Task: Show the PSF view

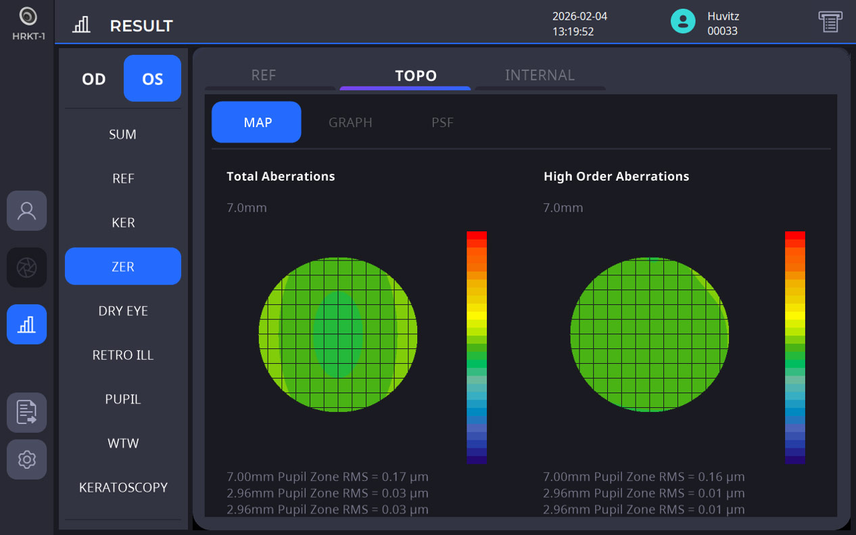Action: coord(442,122)
